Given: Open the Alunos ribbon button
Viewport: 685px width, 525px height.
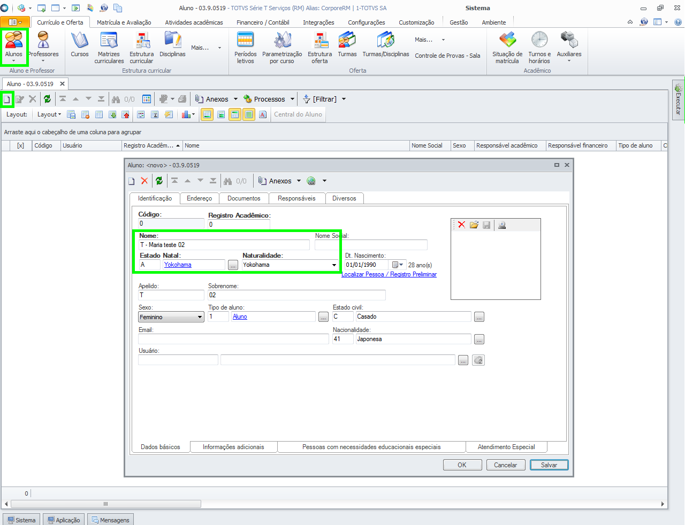Looking at the screenshot, I should 14,47.
